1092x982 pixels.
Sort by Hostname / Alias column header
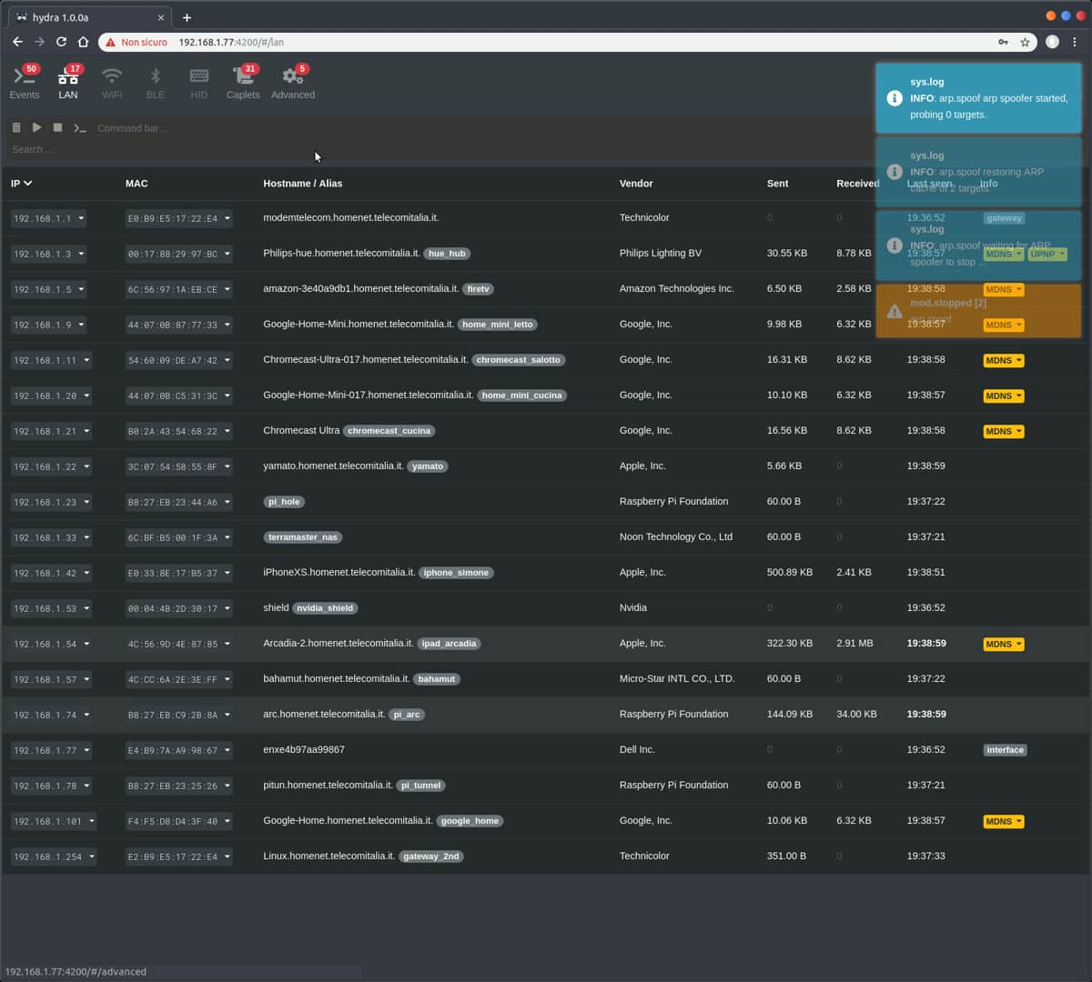click(303, 184)
